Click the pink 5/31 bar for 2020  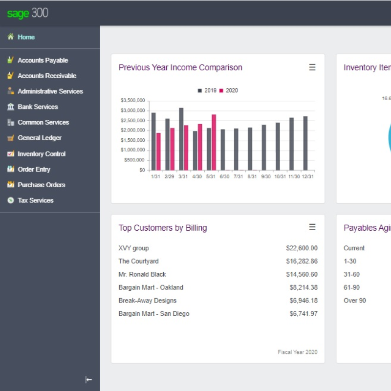pyautogui.click(x=214, y=143)
